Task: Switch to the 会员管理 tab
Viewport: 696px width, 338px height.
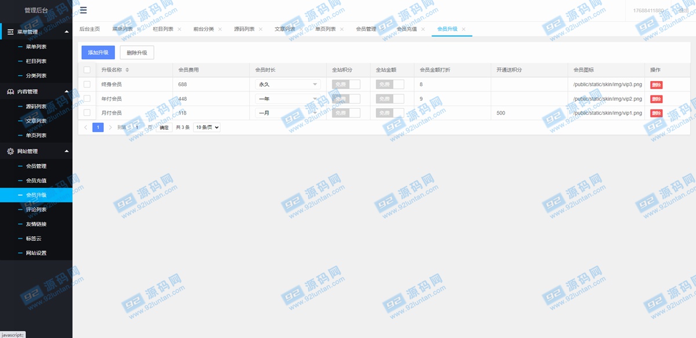Action: tap(366, 29)
